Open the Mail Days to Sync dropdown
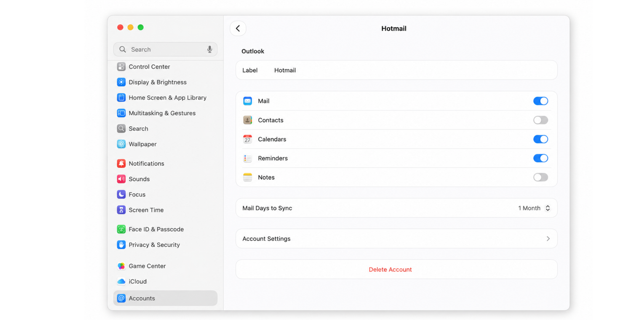640x320 pixels. [x=534, y=208]
